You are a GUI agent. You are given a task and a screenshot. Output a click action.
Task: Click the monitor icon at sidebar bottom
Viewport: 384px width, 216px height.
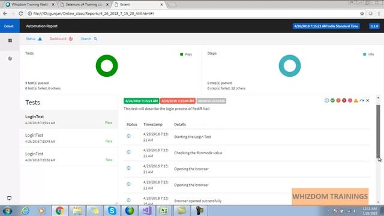click(10, 198)
